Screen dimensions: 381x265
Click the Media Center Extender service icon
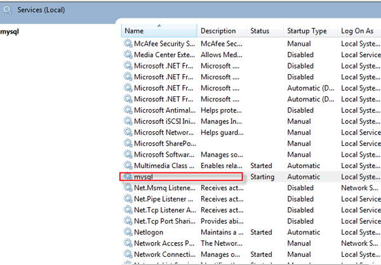tap(128, 55)
